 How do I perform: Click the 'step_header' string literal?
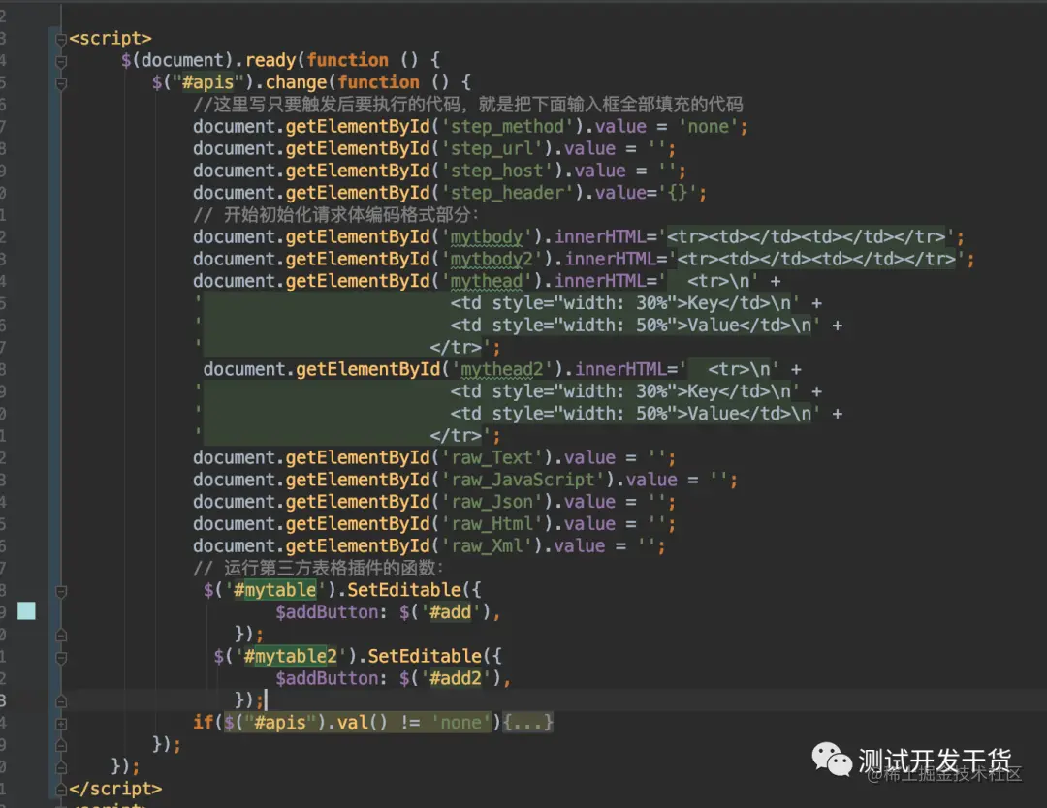[507, 192]
